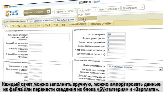Image resolution: width=163 pixels, height=92 pixels.
Task: Click the ИНН field
Action: [x=36, y=78]
